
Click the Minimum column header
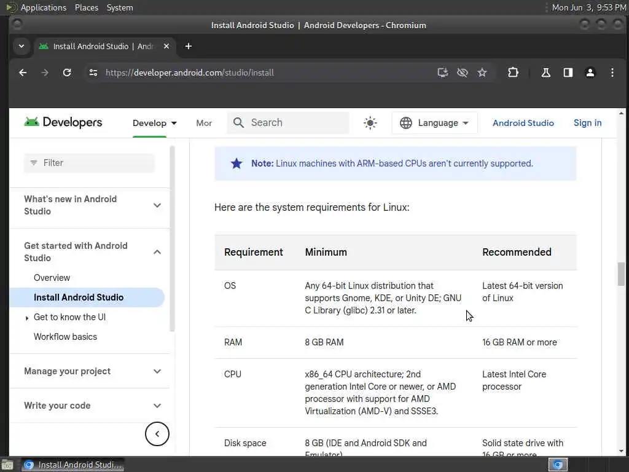tap(326, 252)
